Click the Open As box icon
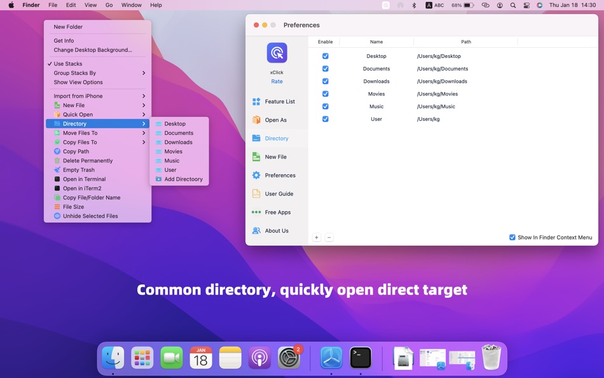Image resolution: width=604 pixels, height=378 pixels. (x=256, y=120)
